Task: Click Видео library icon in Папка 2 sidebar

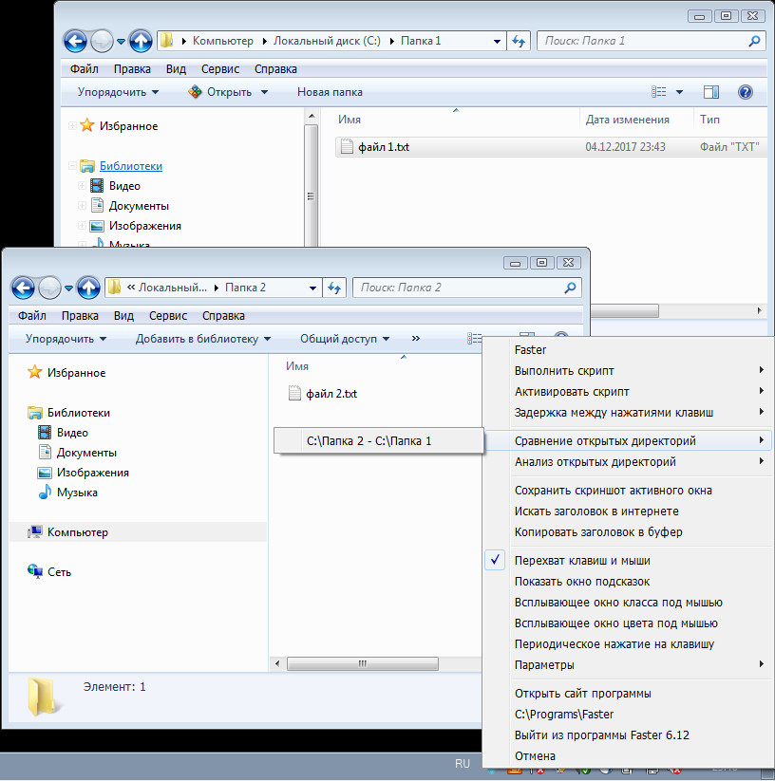Action: point(45,433)
